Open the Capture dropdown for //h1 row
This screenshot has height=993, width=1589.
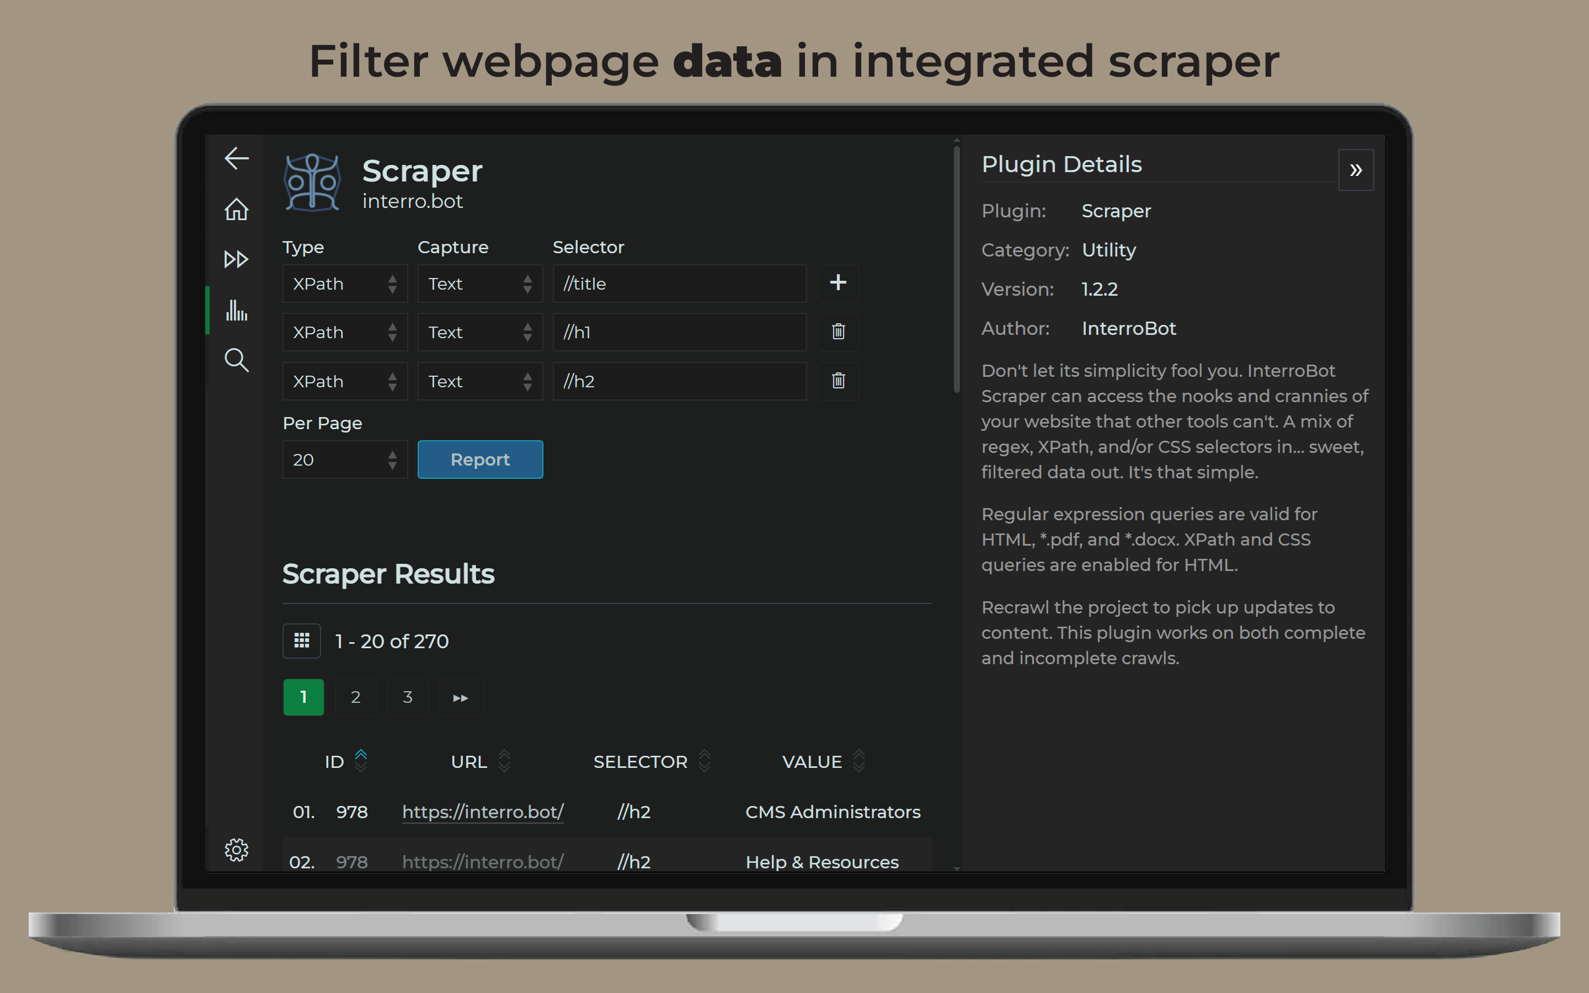coord(480,332)
